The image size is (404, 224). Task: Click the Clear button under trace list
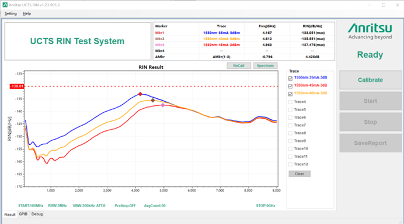299,174
